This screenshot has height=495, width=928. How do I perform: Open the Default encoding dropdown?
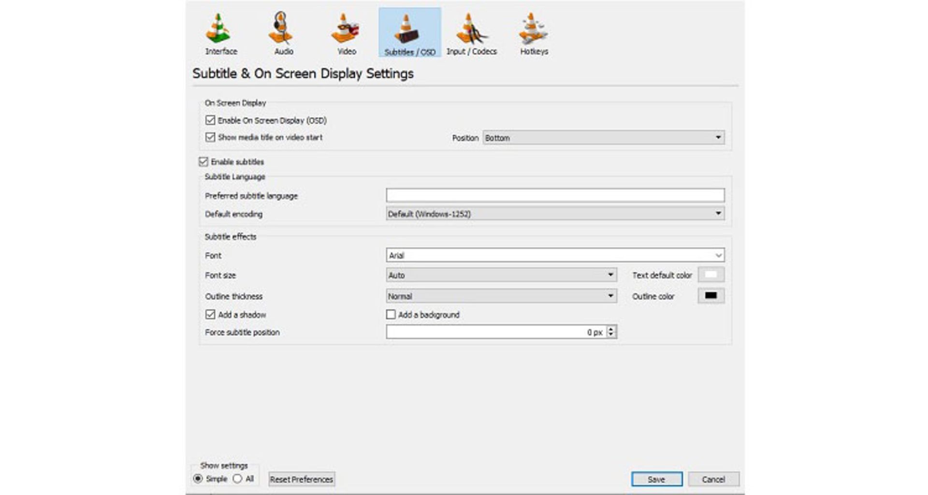point(719,213)
